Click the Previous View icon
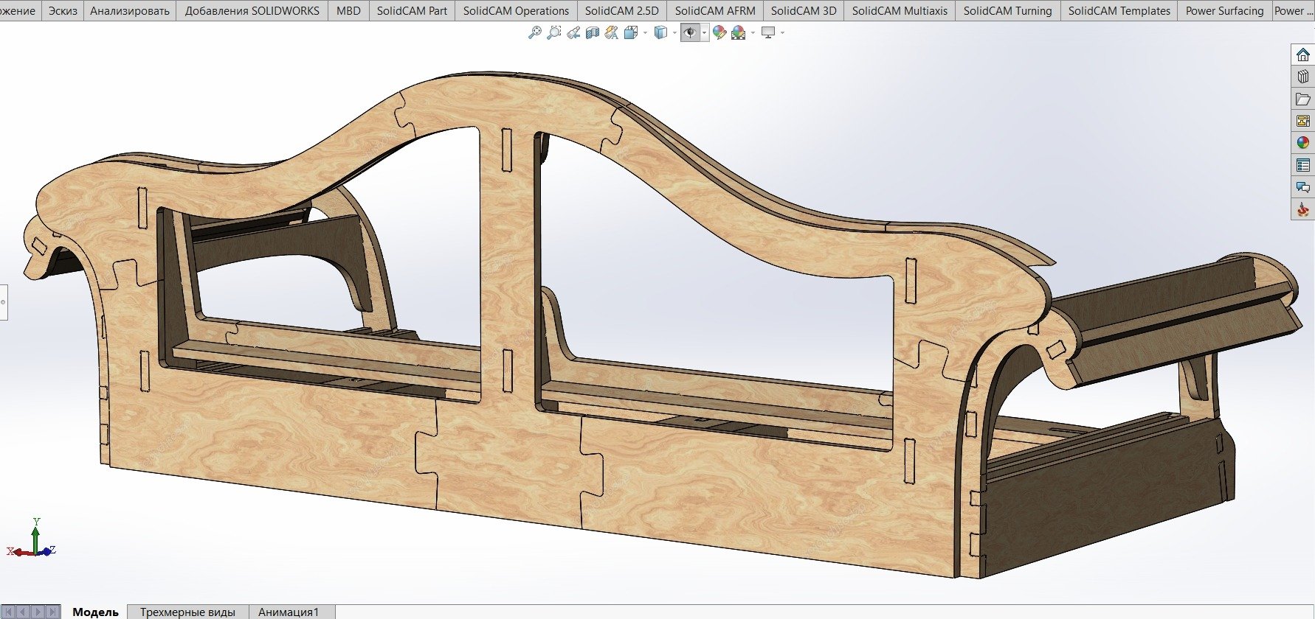 [573, 32]
